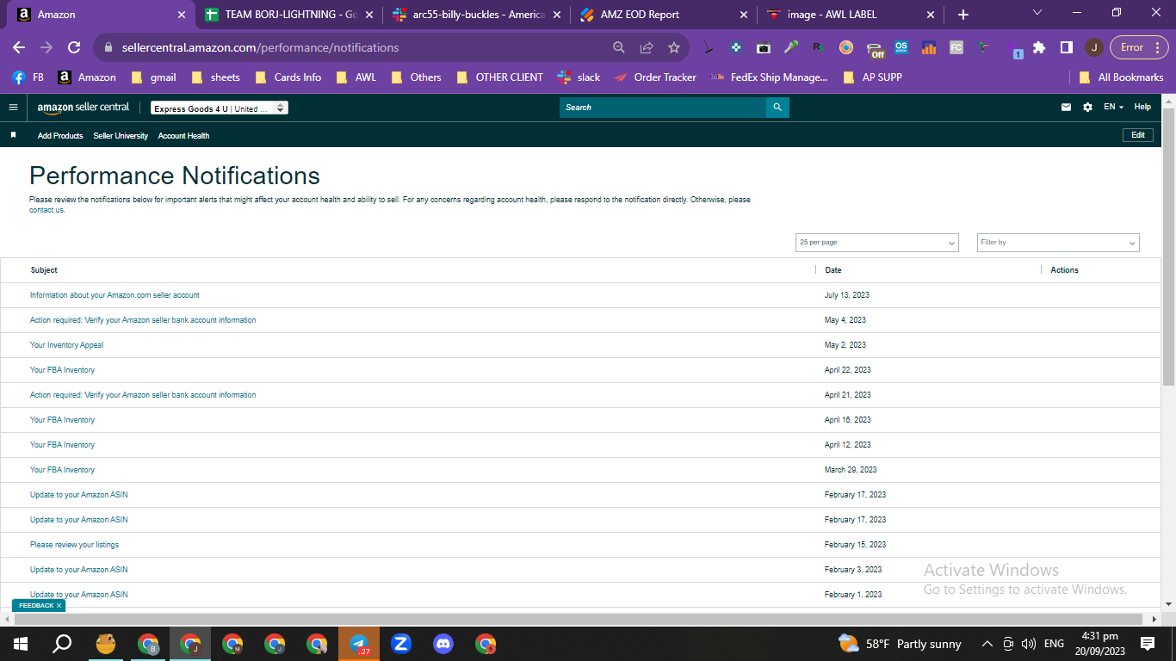Click the search magnifier button in Seller Central

[x=777, y=108]
